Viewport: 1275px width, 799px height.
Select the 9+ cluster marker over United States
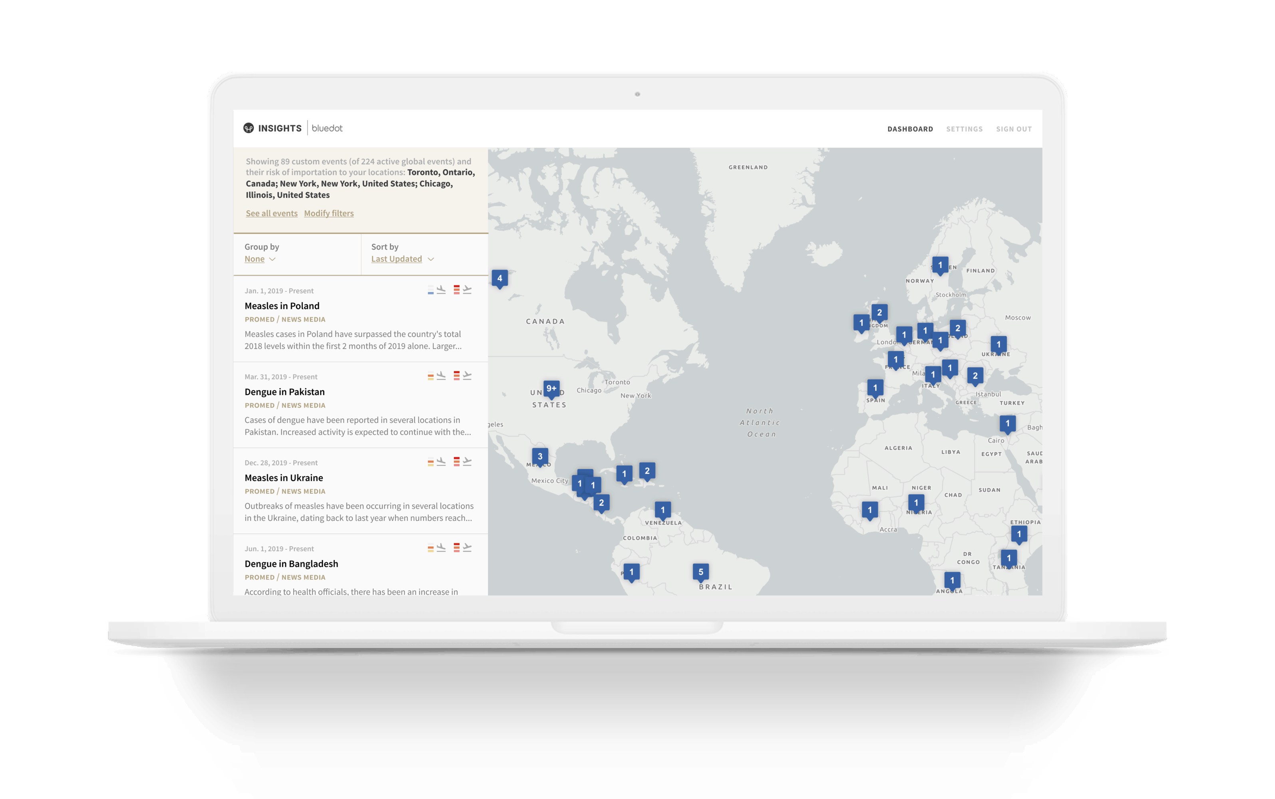[x=551, y=390]
